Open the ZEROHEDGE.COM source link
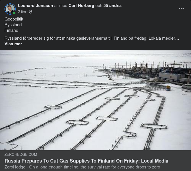The width and height of the screenshot is (191, 171). coord(21,154)
